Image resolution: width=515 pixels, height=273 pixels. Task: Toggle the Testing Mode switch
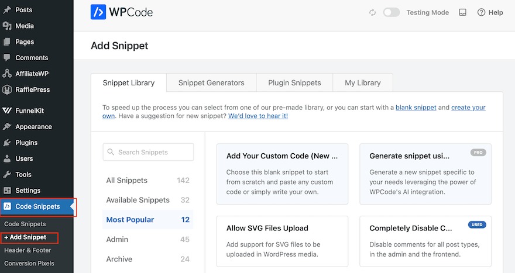tap(392, 12)
